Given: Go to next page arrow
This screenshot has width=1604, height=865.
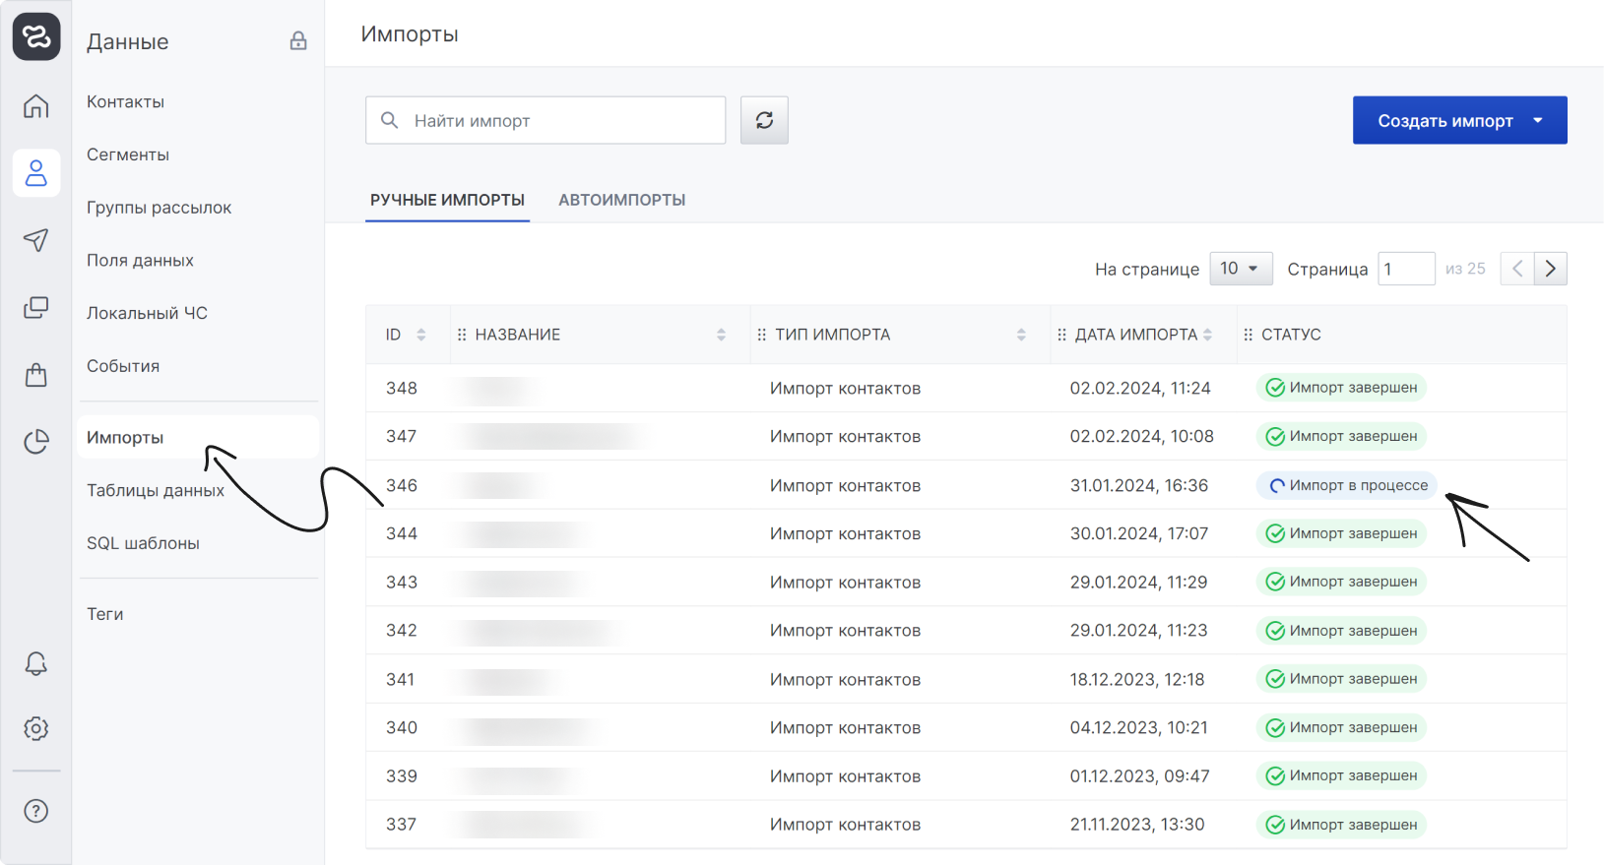Looking at the screenshot, I should click(1551, 269).
